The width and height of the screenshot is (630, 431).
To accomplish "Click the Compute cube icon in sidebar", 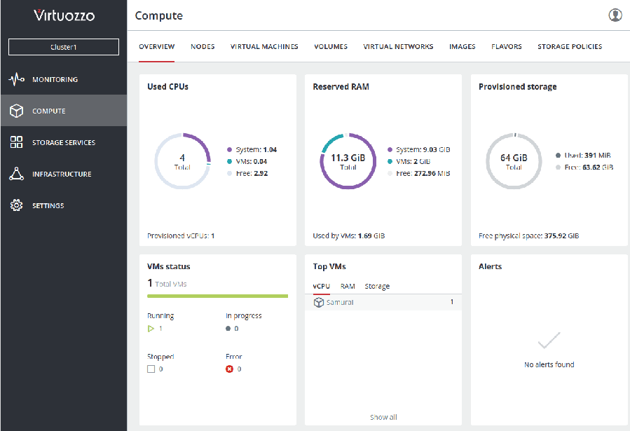I will pyautogui.click(x=17, y=111).
